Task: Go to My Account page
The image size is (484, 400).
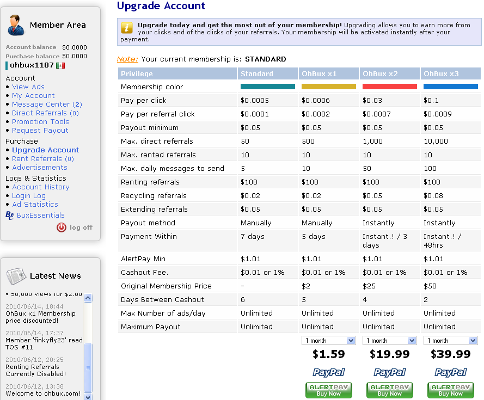Action: [x=33, y=96]
